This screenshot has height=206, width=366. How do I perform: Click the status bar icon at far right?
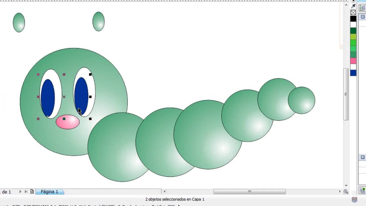tap(355, 199)
